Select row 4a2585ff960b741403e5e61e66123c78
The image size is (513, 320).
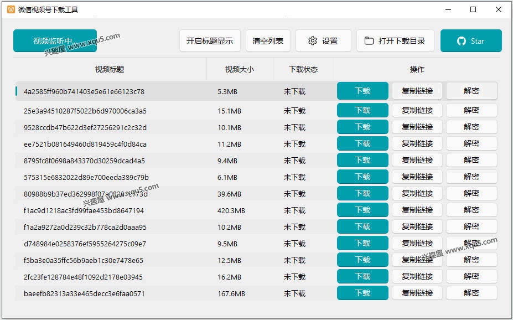[x=257, y=91]
